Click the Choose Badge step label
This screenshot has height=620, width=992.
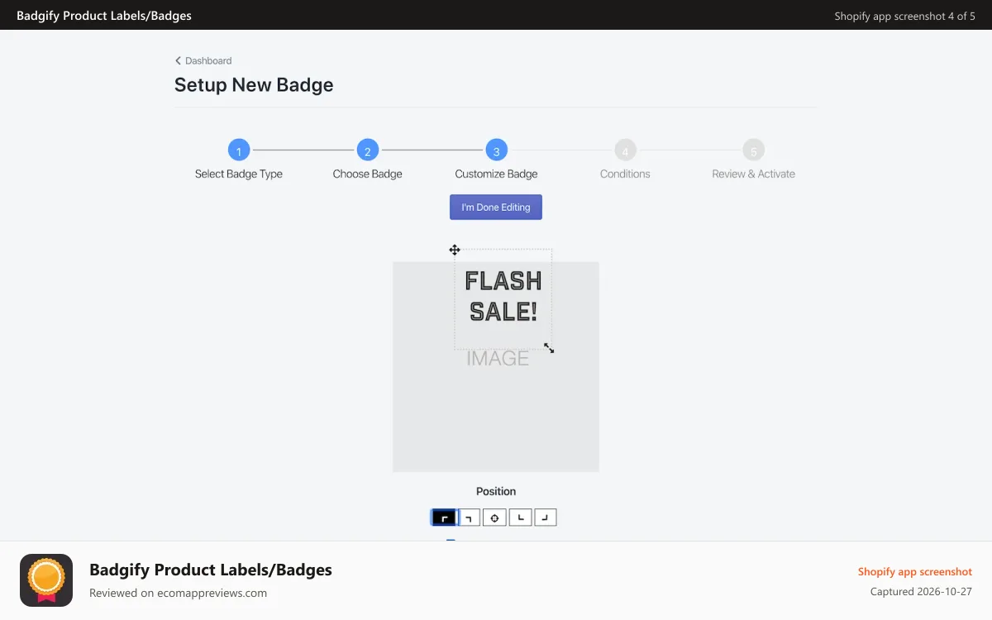368,174
